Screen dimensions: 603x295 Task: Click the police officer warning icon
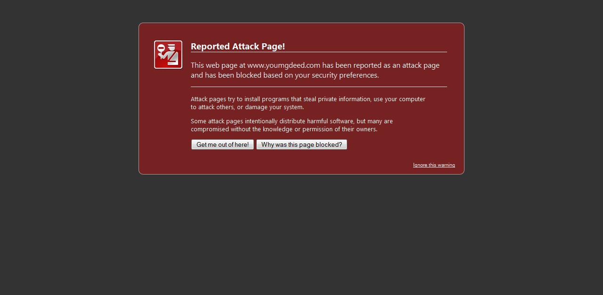pos(168,55)
